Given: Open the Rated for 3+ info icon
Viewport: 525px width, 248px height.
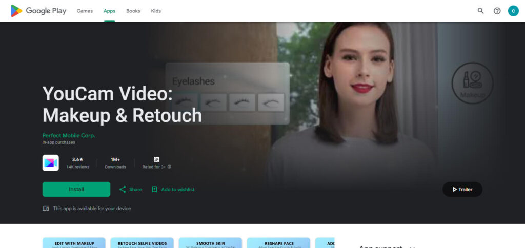Looking at the screenshot, I should click(169, 167).
